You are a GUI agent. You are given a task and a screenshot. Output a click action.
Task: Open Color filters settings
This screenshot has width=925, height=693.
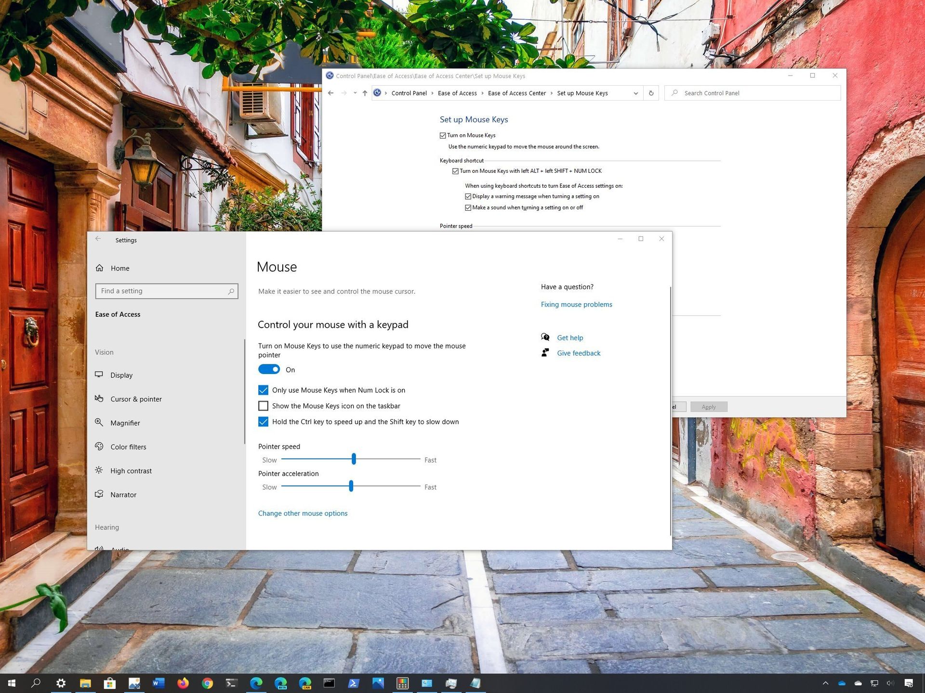tap(128, 447)
